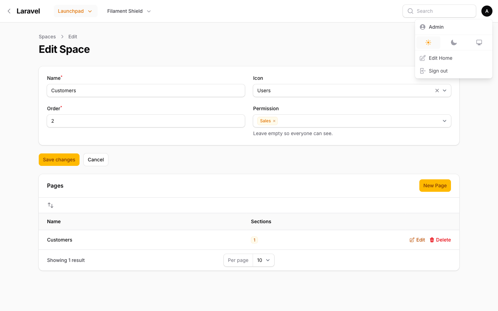Open the per page count dropdown
This screenshot has height=311, width=498.
click(264, 260)
